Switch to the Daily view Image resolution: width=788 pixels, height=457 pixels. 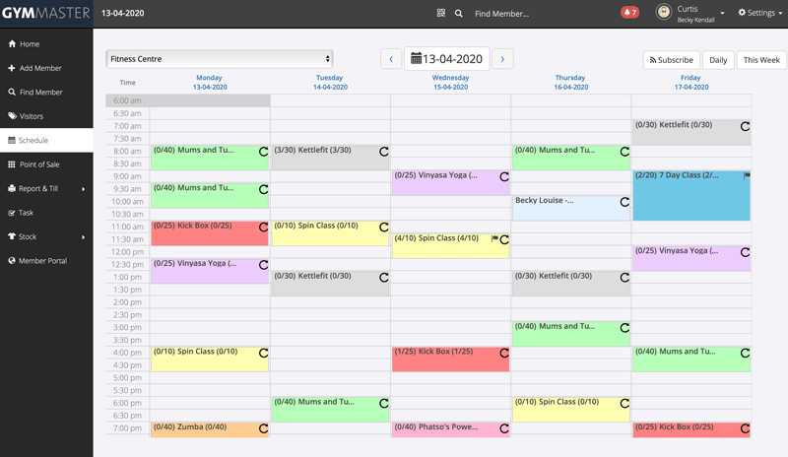(x=718, y=60)
